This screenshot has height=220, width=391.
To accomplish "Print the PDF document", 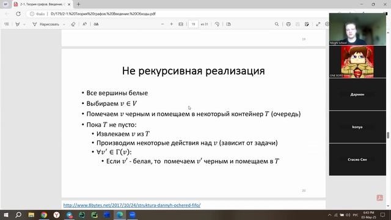I will pos(288,24).
